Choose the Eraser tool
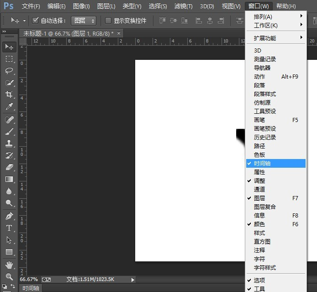 9,167
